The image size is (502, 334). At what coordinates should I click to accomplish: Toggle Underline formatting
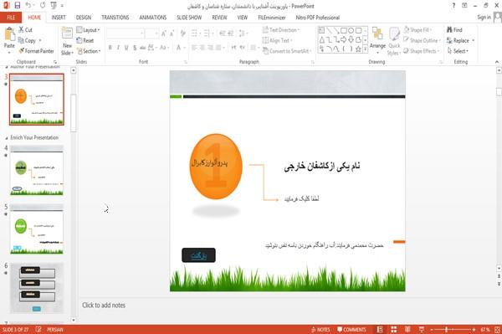pos(126,48)
